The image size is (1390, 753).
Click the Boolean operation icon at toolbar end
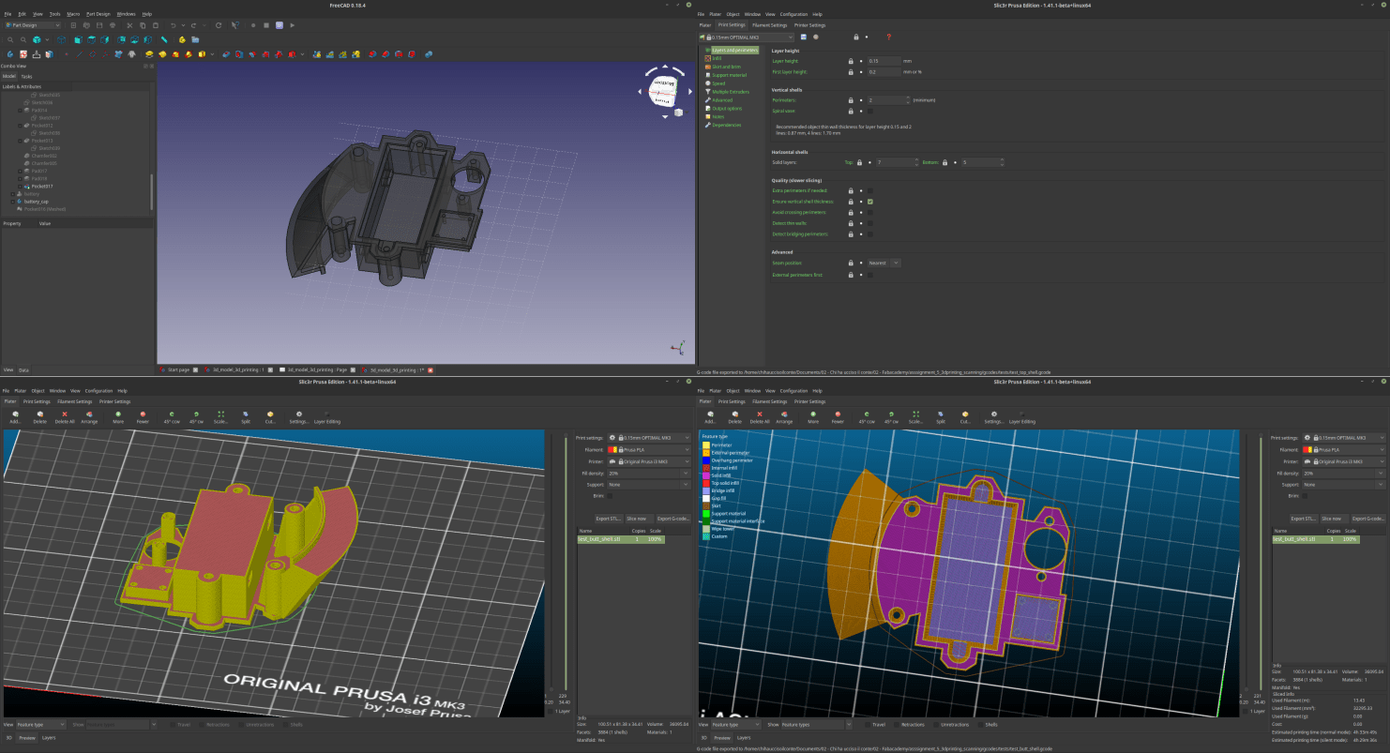tap(429, 54)
